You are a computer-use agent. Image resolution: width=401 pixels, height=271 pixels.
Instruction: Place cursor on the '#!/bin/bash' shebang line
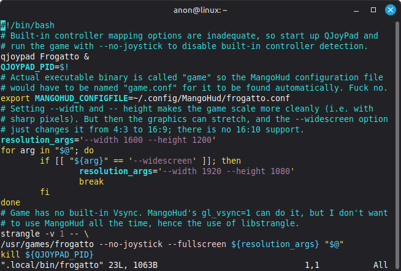tap(28, 25)
